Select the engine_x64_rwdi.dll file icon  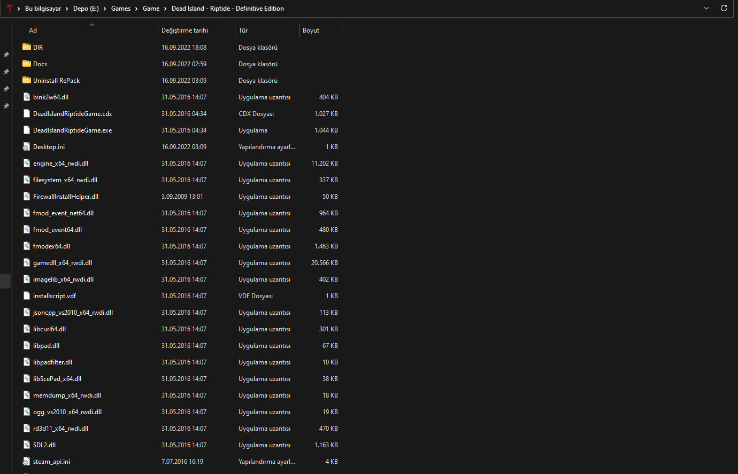pos(27,163)
